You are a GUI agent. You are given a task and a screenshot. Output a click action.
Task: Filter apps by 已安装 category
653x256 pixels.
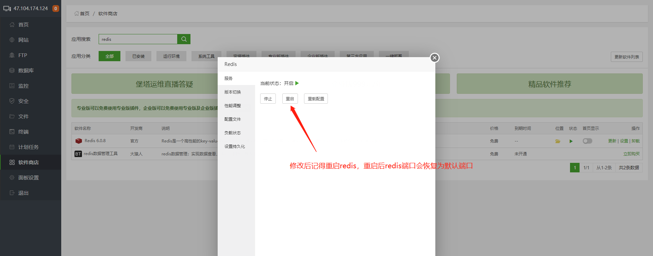[x=138, y=56]
